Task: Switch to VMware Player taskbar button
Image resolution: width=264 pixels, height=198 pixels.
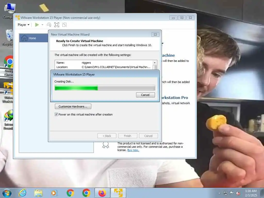Action: click(118, 193)
